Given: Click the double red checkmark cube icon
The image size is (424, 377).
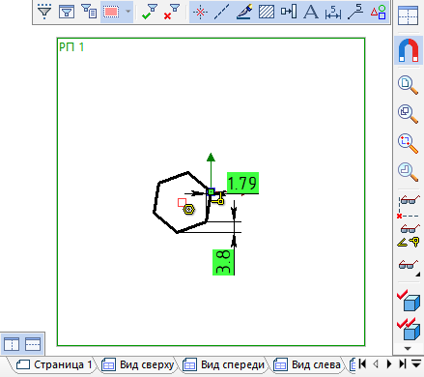Looking at the screenshot, I should click(x=409, y=329).
